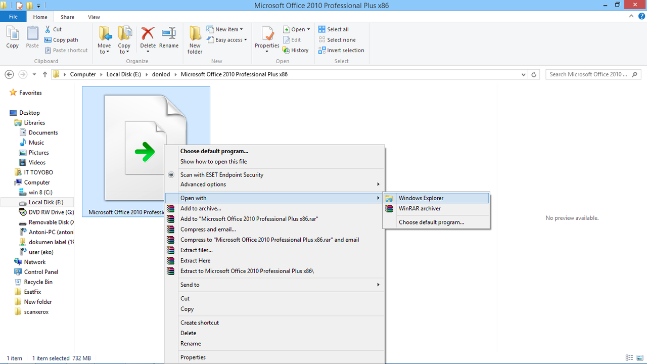This screenshot has width=647, height=364.
Task: Select DVD RW Drive (G:) in sidebar
Action: (x=46, y=212)
